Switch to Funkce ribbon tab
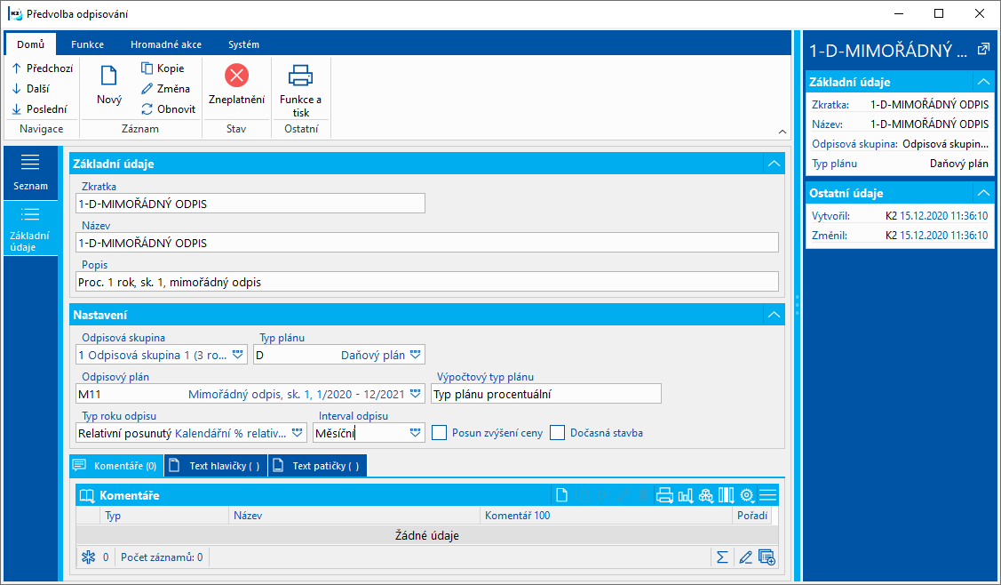Image resolution: width=1001 pixels, height=585 pixels. click(x=87, y=44)
